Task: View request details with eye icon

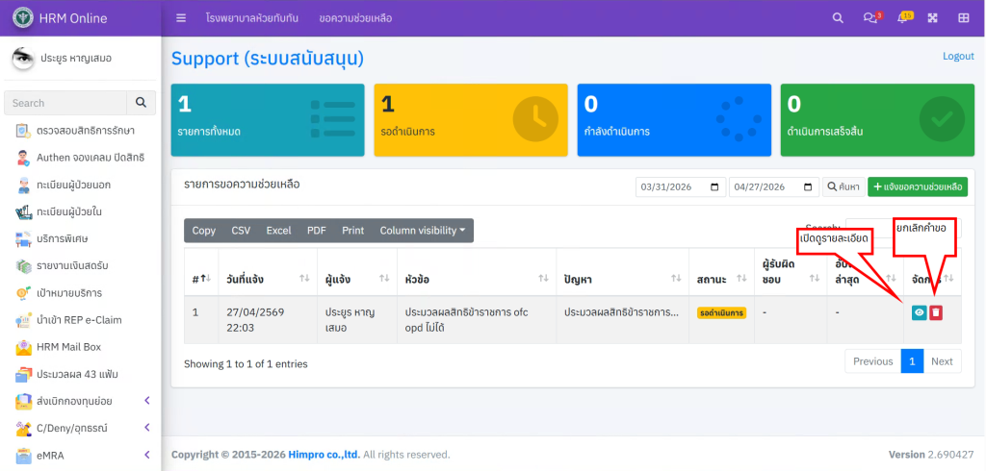Action: 919,312
